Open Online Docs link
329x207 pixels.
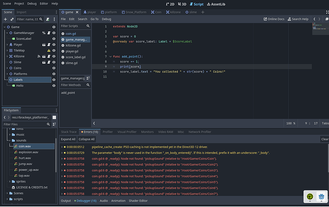(x=274, y=19)
